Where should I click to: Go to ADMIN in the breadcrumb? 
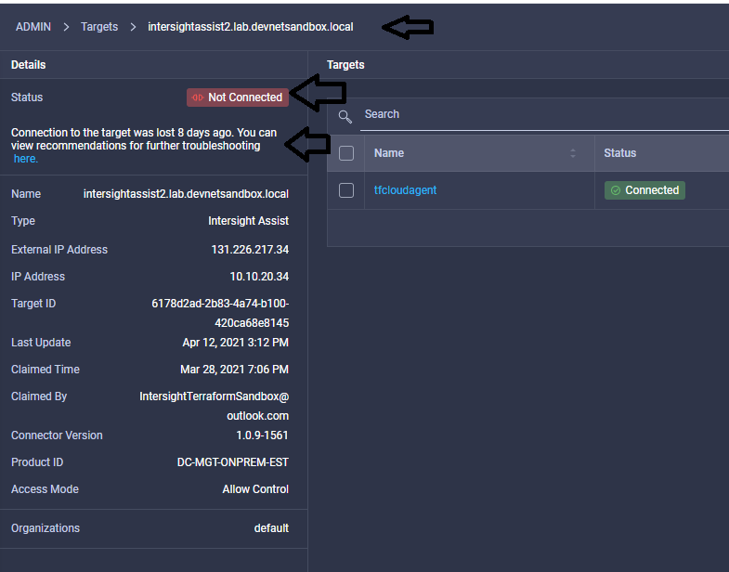[x=33, y=27]
